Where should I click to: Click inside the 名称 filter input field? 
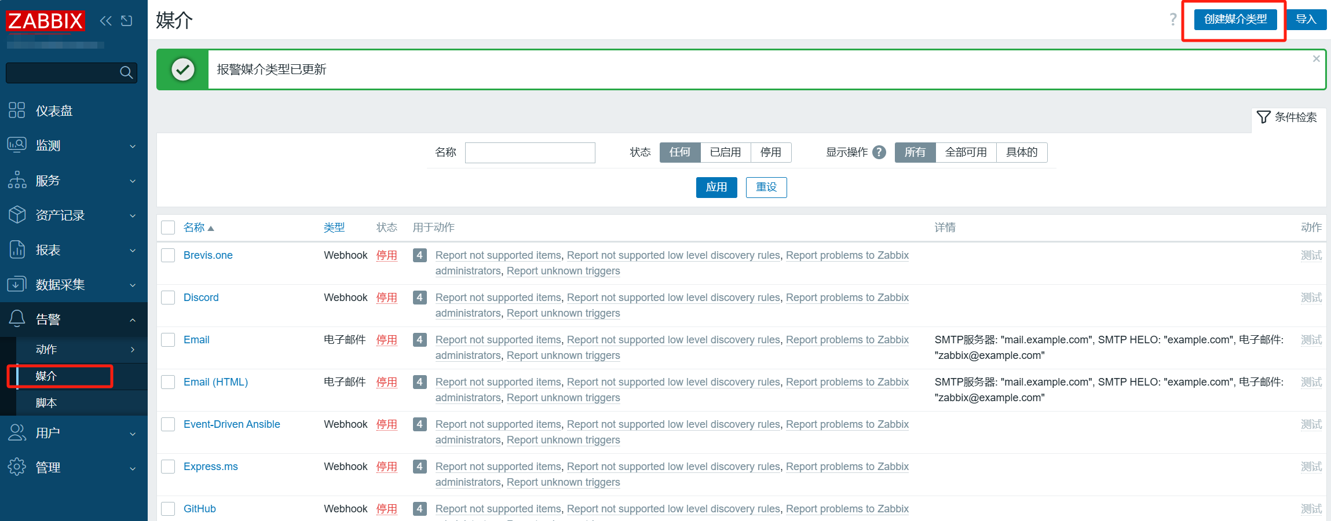click(x=529, y=152)
